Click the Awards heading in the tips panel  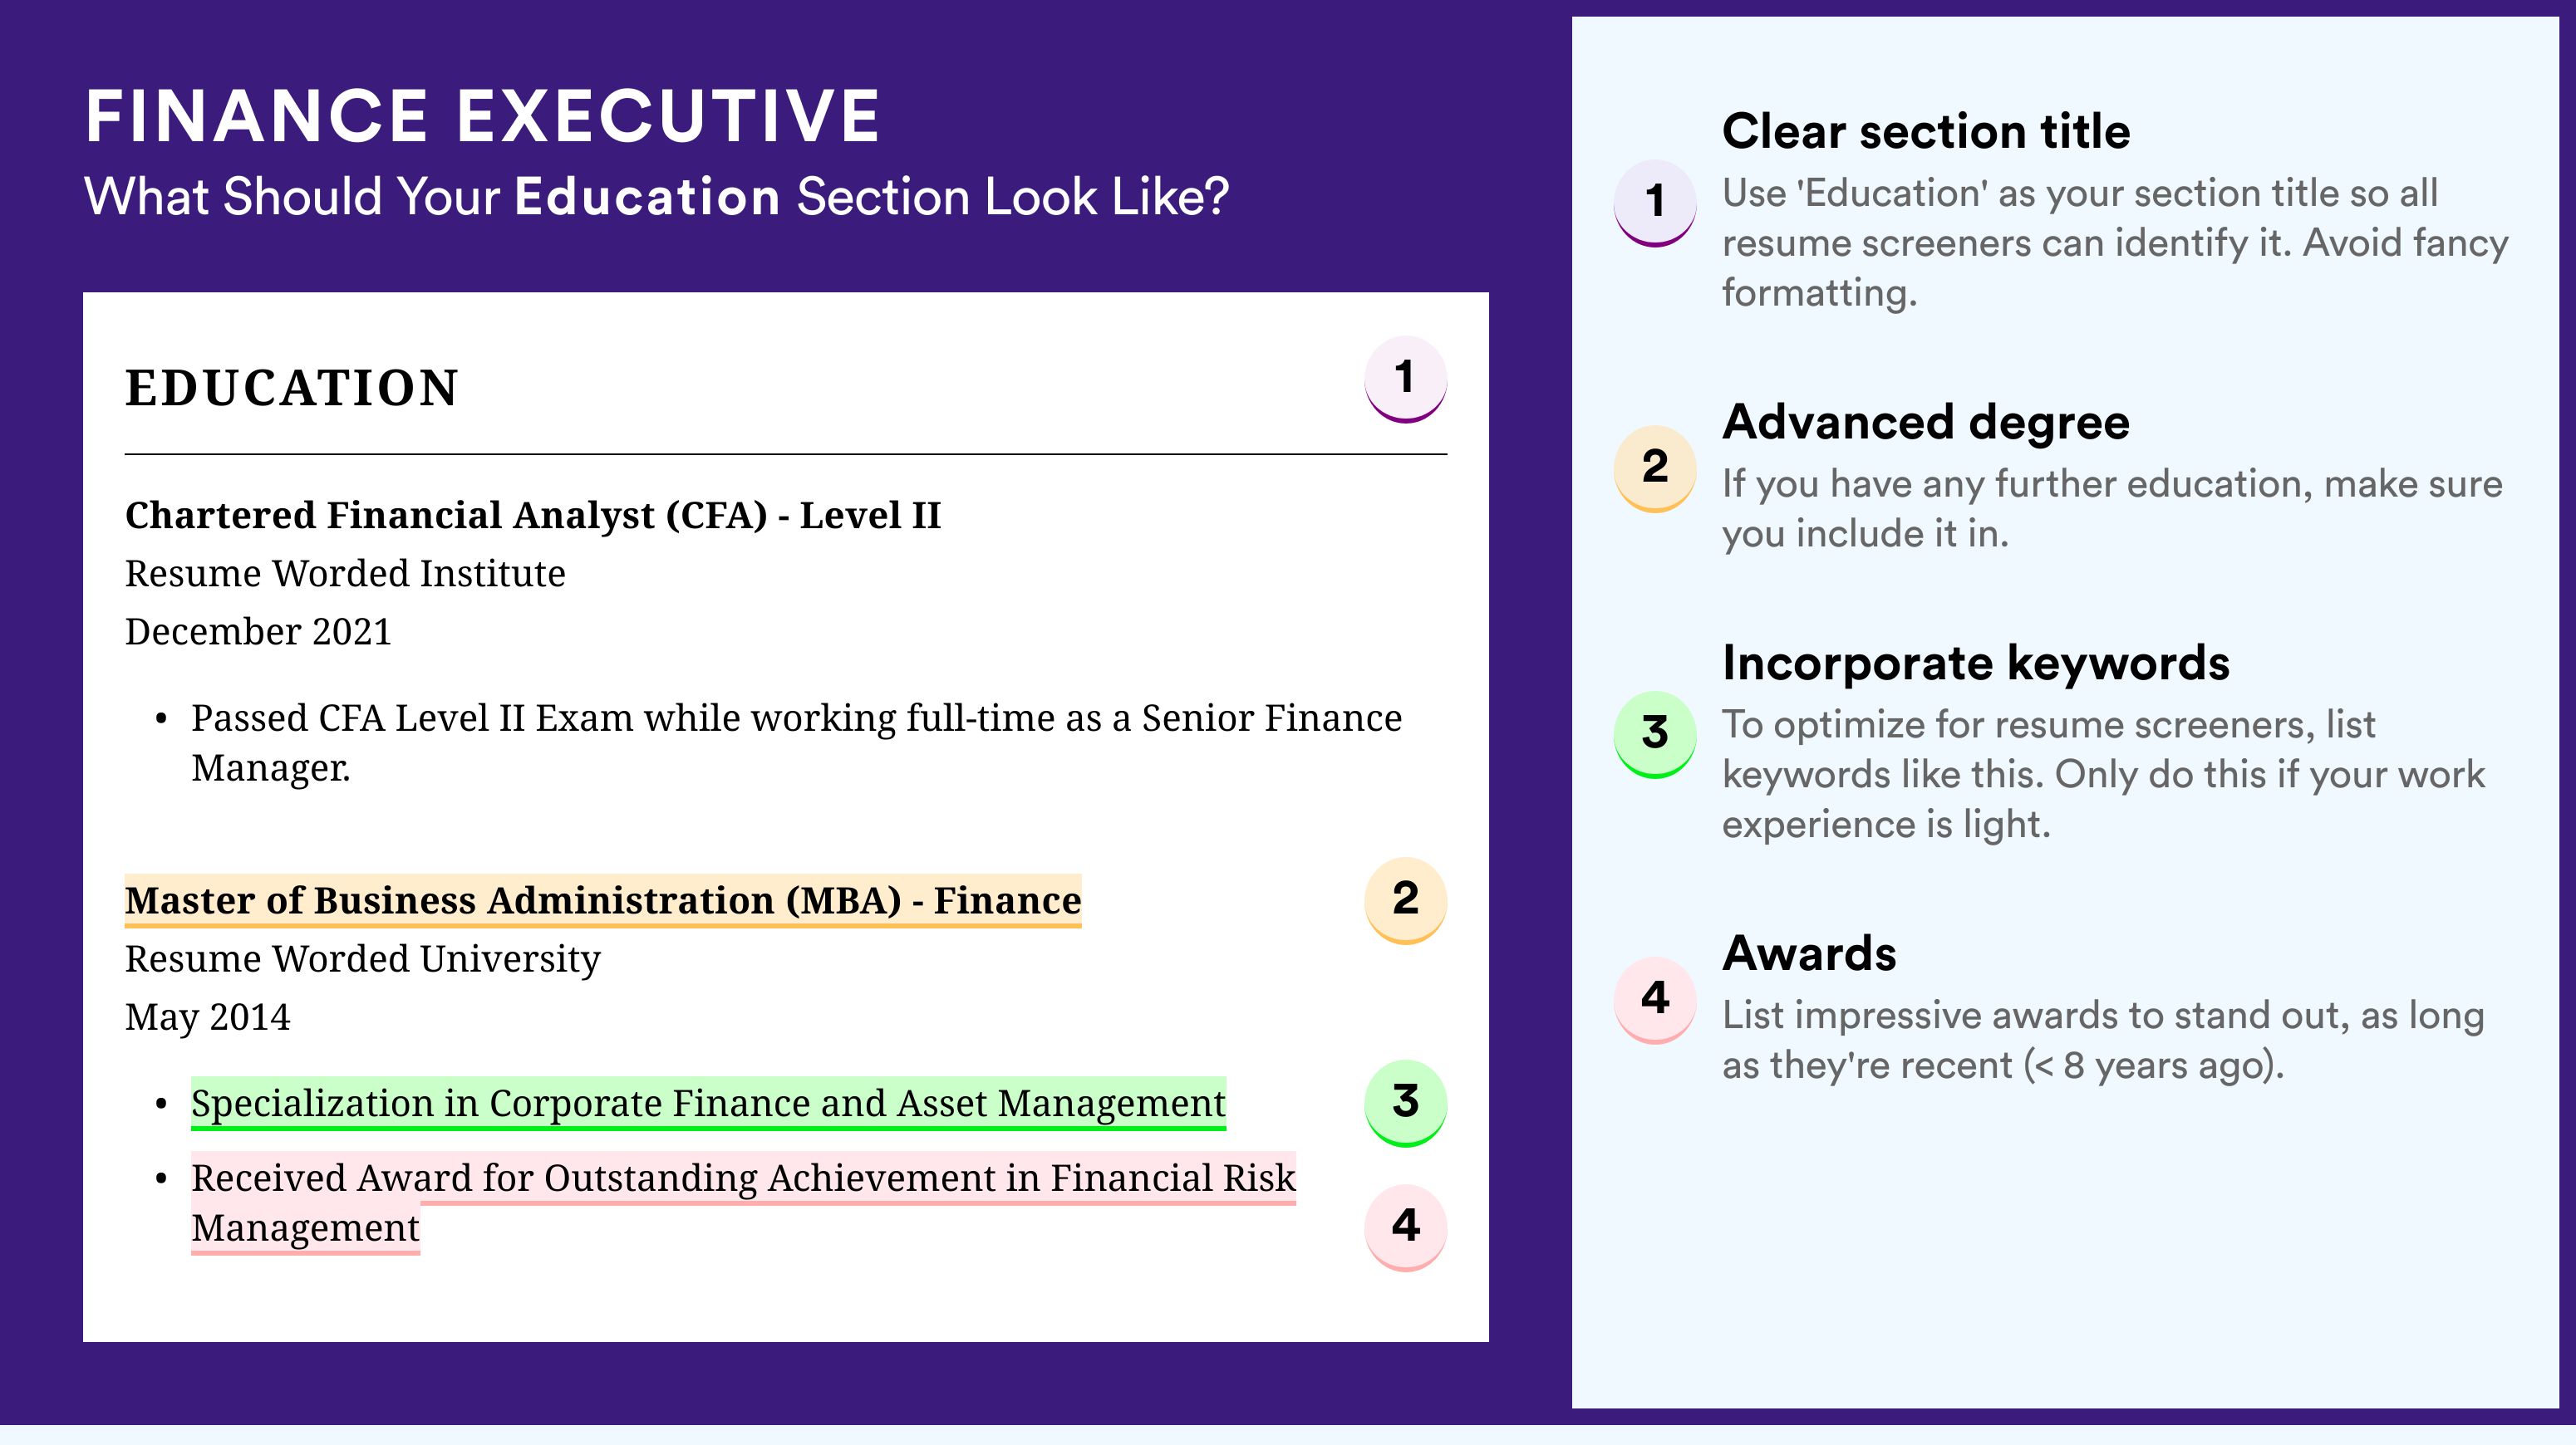[1809, 953]
